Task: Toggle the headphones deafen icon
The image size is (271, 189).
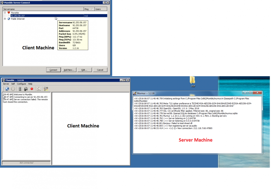Action: 26,89
